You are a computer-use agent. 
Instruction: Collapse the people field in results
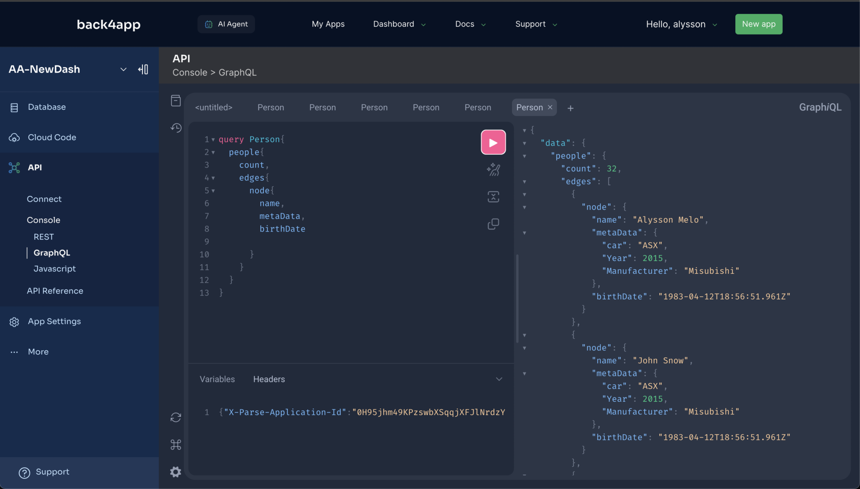pos(525,156)
